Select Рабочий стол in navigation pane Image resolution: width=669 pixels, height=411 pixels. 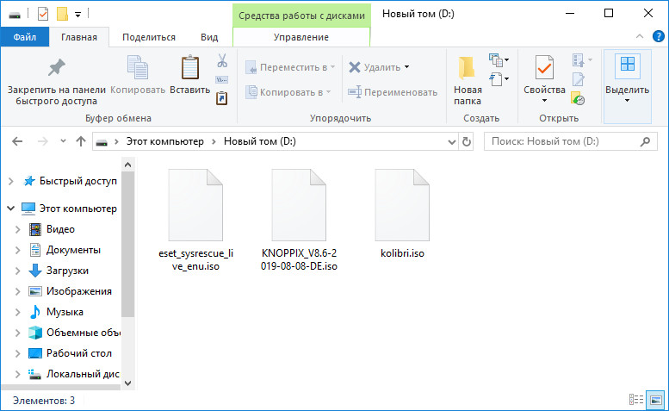[x=79, y=353]
